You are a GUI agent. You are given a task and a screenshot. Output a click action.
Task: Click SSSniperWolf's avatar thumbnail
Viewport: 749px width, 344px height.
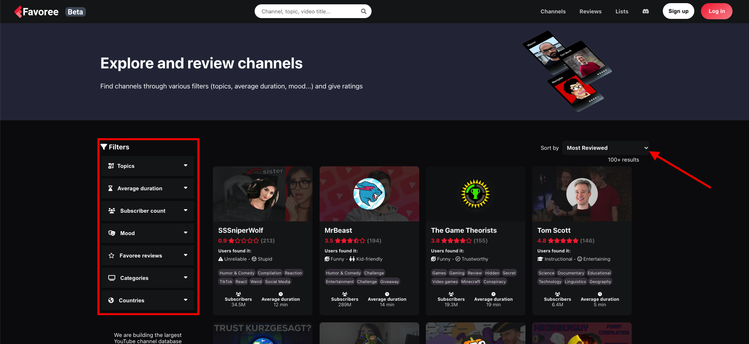click(x=263, y=194)
